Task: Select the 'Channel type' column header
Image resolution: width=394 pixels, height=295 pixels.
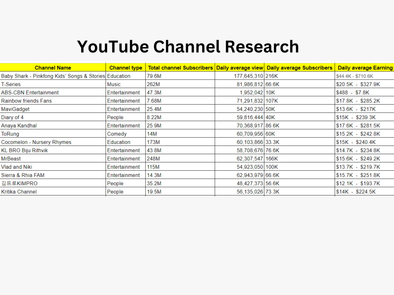Action: pos(126,68)
